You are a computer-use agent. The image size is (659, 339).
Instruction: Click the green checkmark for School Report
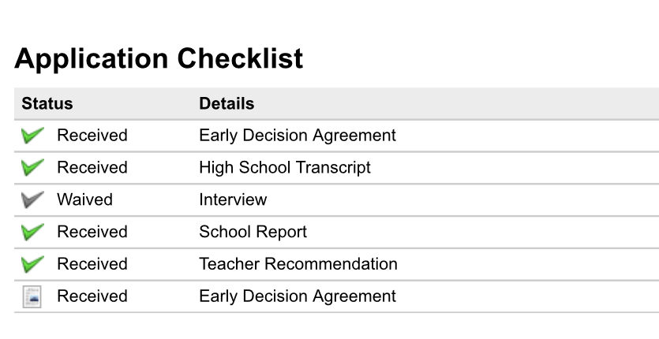click(32, 232)
